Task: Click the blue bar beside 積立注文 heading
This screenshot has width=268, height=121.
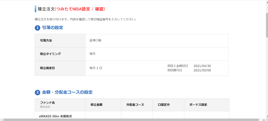Action: pos(36,9)
